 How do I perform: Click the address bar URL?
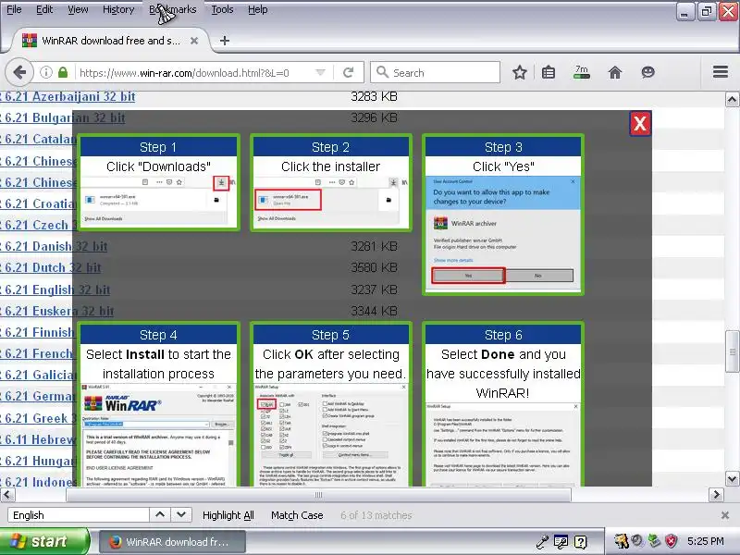coord(184,73)
